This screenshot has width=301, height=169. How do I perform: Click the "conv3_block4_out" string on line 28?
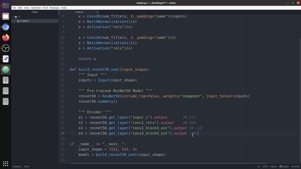coord(150,133)
